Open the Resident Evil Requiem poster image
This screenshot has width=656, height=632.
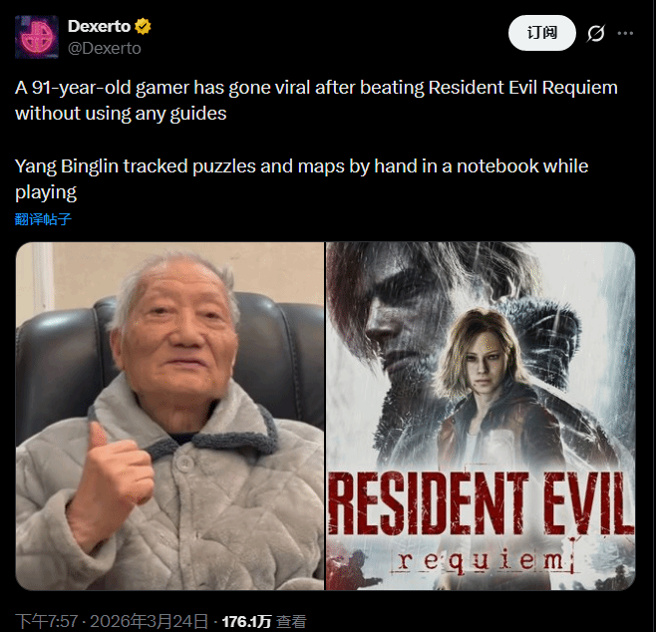tap(481, 416)
